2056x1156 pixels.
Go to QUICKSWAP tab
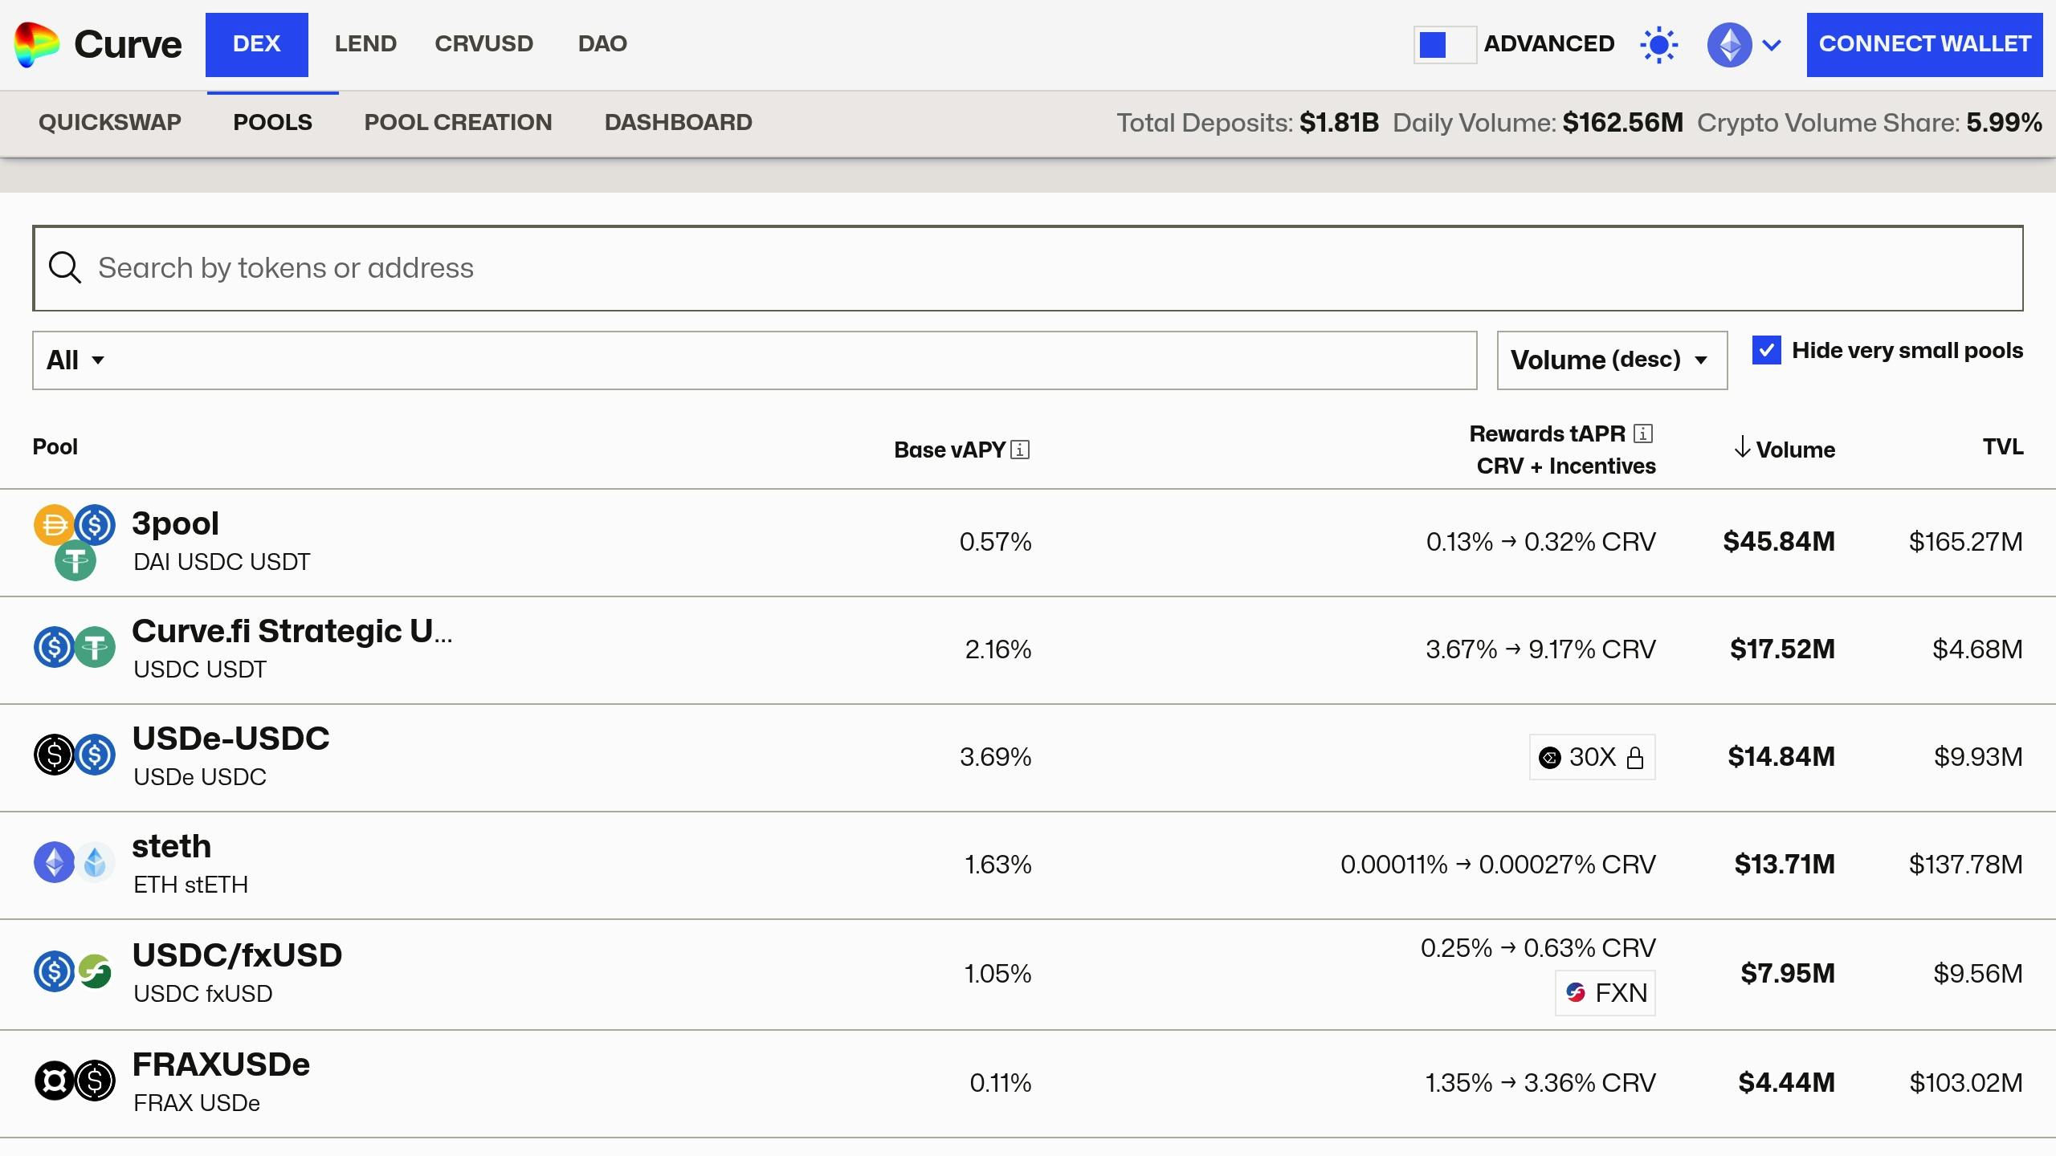[110, 123]
